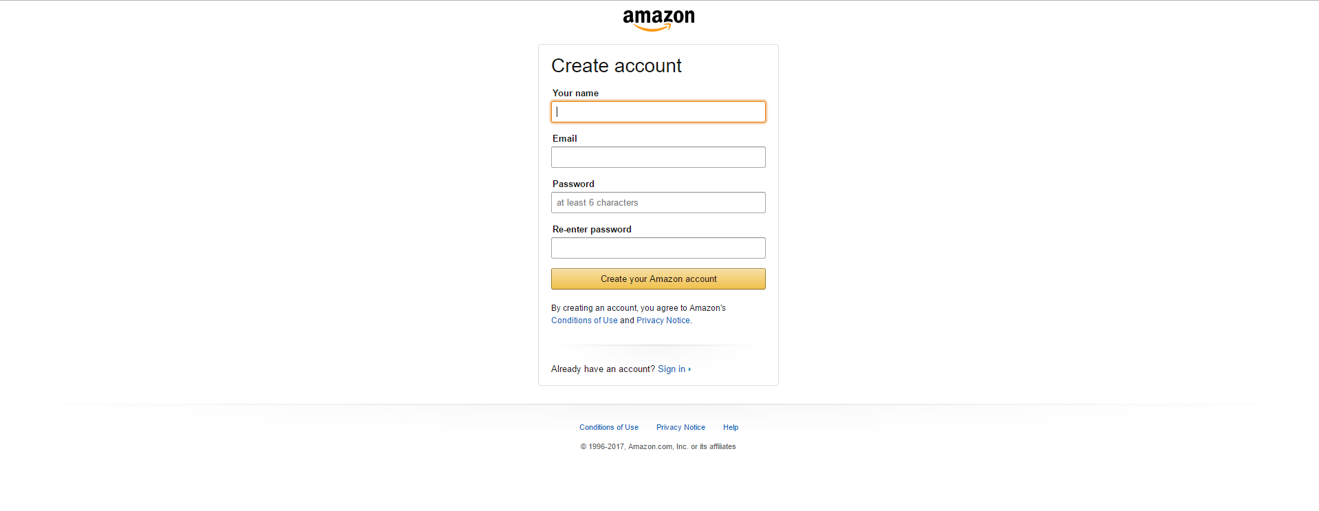Viewport: 1319px width, 511px height.
Task: Click the Password field label
Action: point(573,184)
